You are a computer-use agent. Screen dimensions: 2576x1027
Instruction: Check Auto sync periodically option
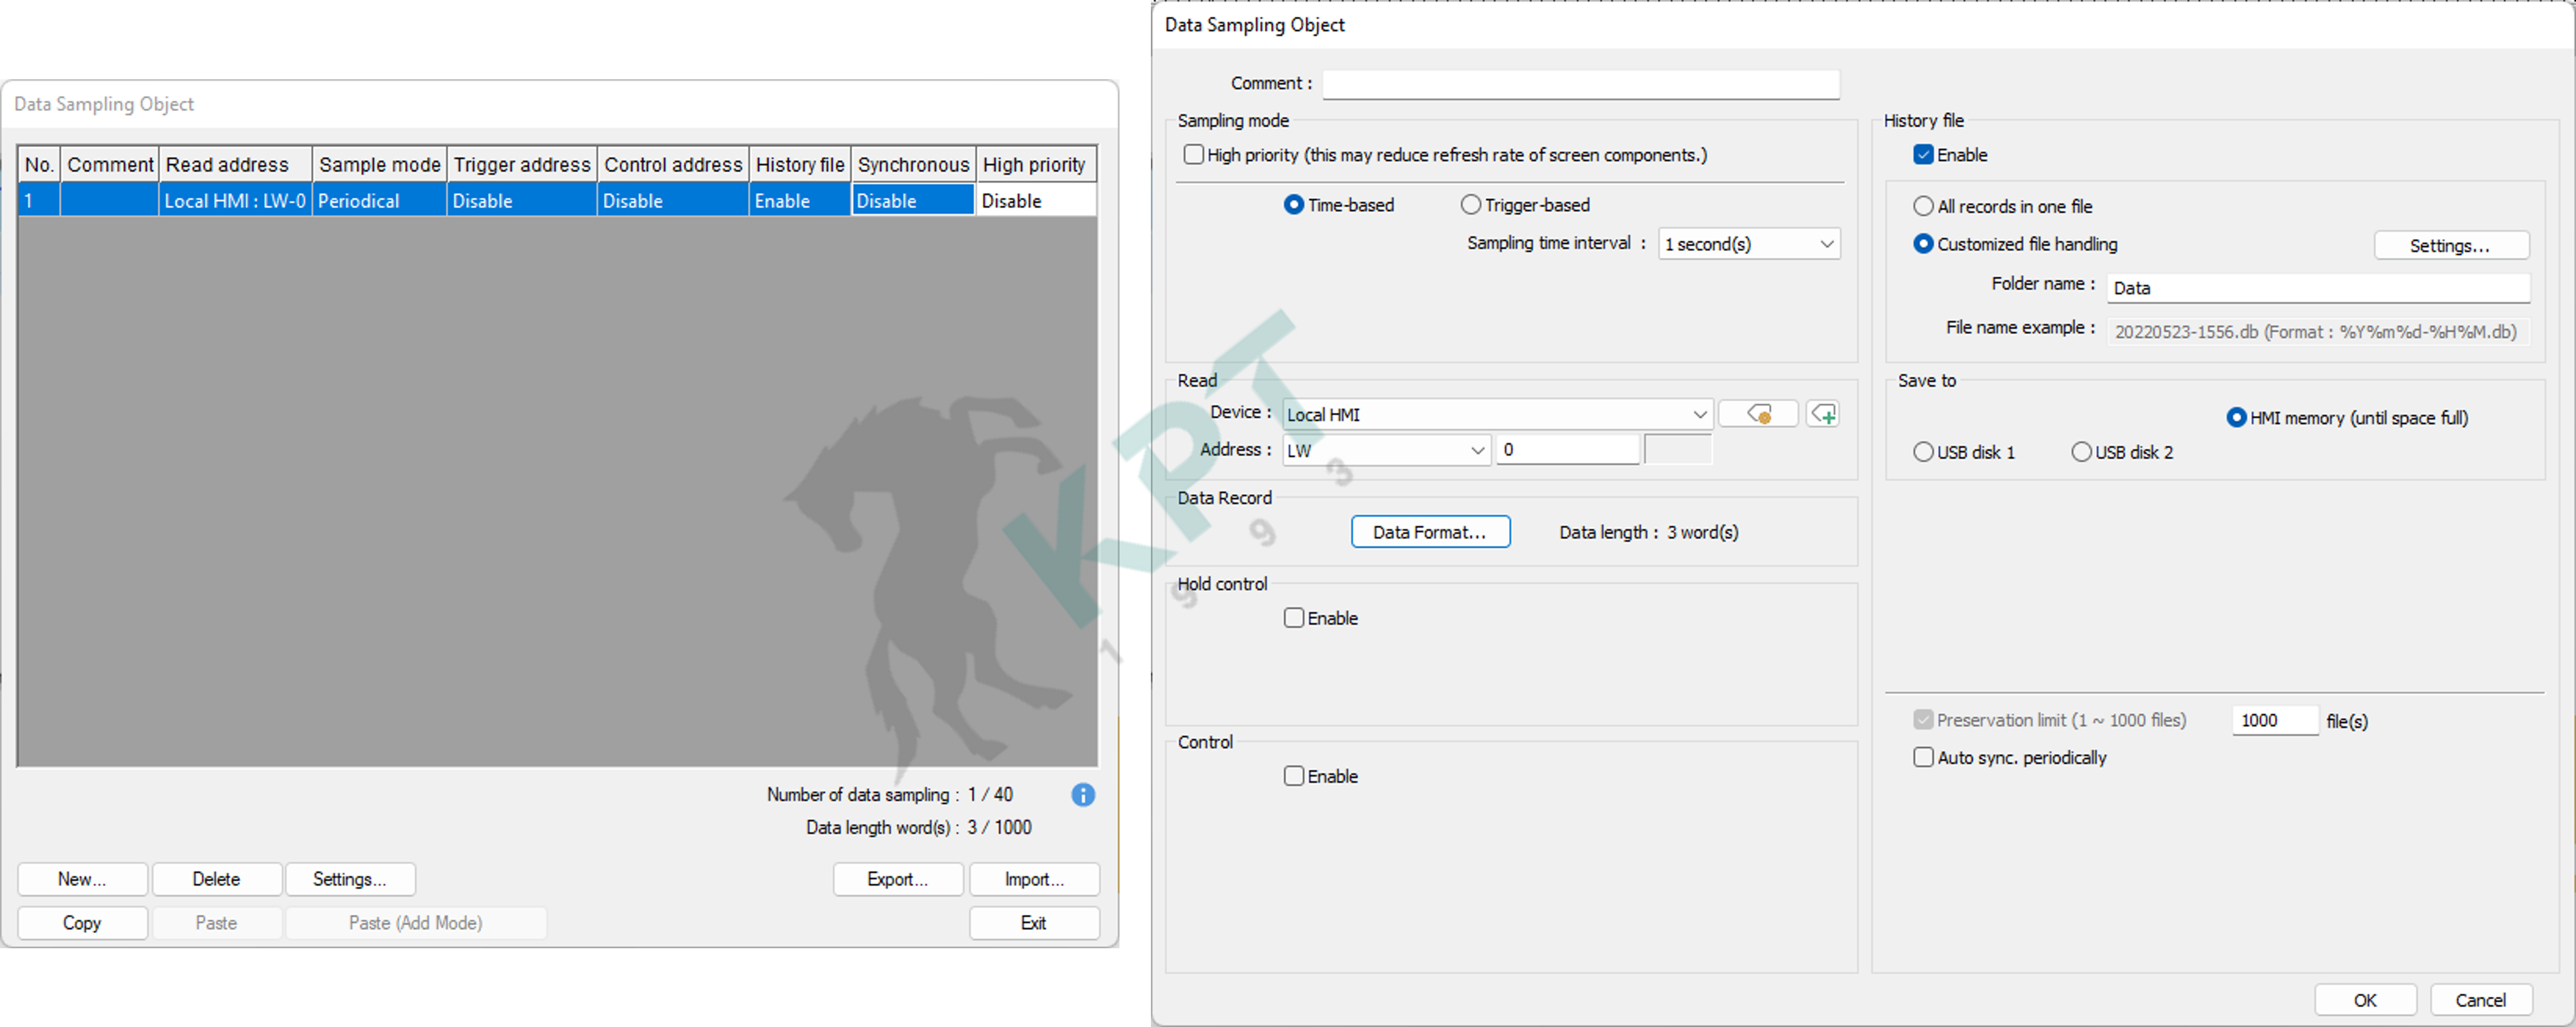coord(1923,757)
